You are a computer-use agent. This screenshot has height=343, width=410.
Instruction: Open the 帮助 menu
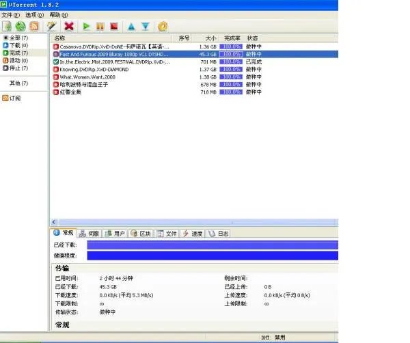59,15
